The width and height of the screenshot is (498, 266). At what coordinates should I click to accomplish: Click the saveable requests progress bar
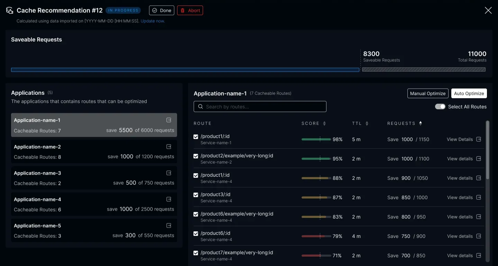[185, 70]
